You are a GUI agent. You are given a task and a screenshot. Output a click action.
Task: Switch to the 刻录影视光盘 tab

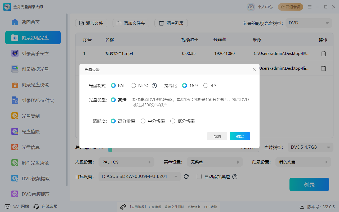(x=33, y=38)
